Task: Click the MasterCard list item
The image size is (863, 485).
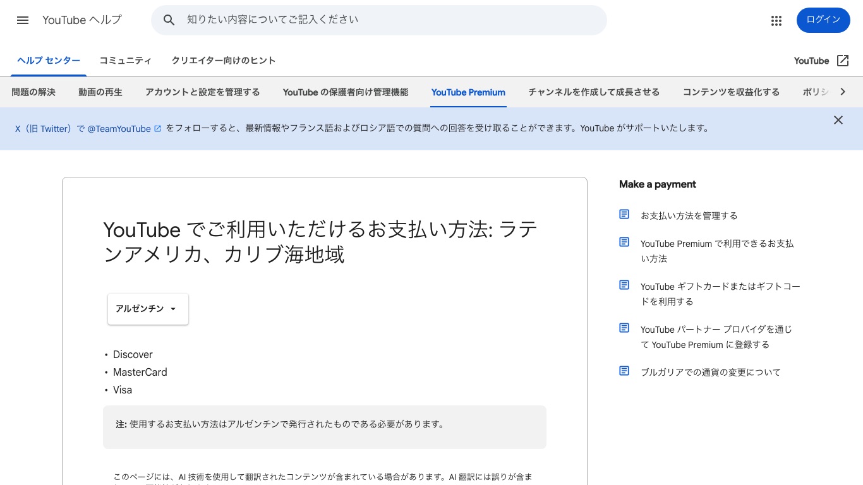Action: 140,372
